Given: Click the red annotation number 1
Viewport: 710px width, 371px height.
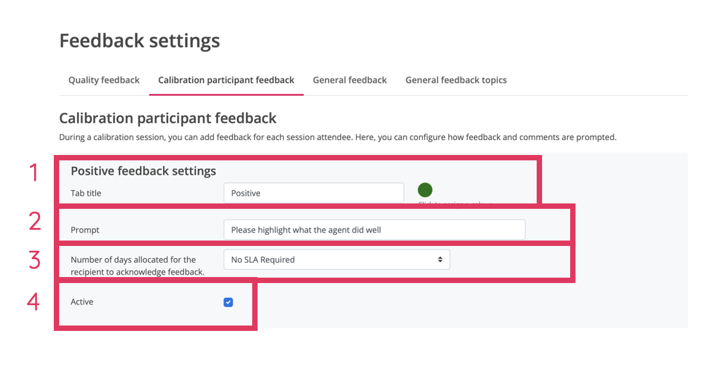Looking at the screenshot, I should pos(34,173).
